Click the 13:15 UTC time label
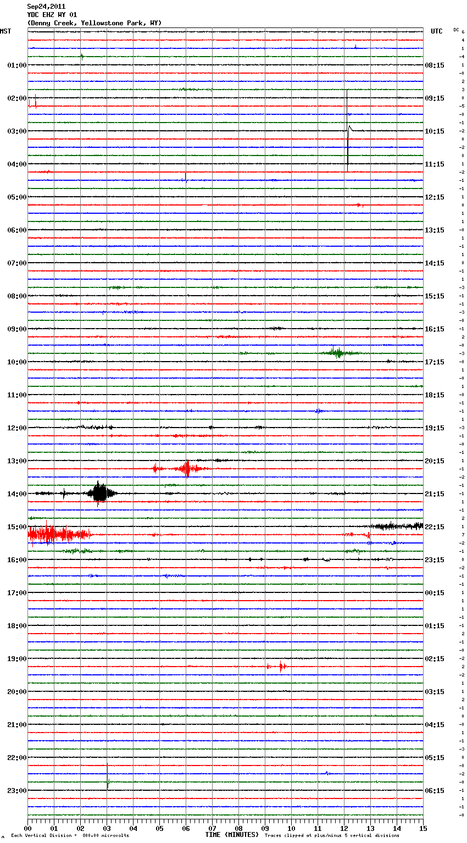The image size is (467, 843). pyautogui.click(x=435, y=230)
